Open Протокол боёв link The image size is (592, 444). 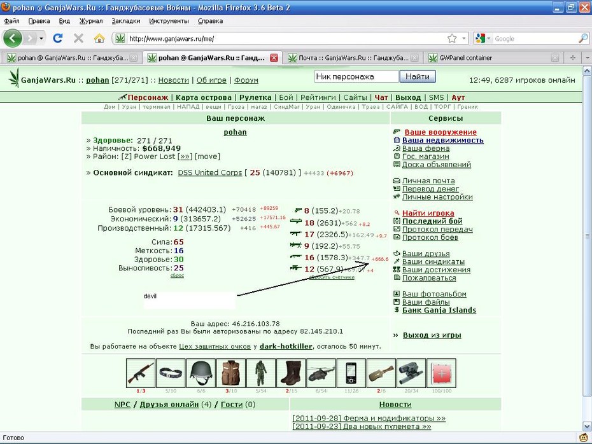tap(430, 237)
